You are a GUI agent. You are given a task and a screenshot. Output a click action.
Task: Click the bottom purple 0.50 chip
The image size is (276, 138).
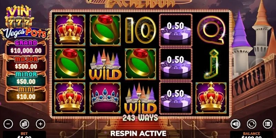coord(176,98)
